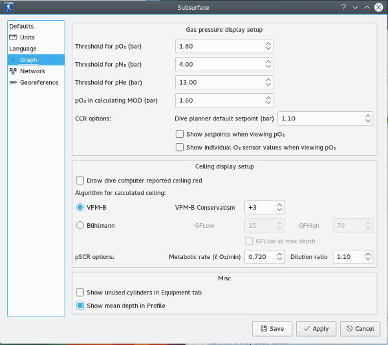Click the Dilution ratio field showing 1:10
This screenshot has width=388, height=345.
[353, 256]
